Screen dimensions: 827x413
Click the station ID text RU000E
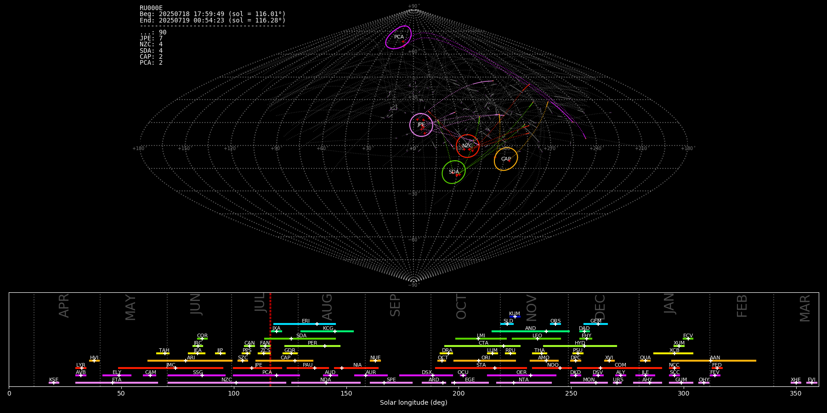151,8
